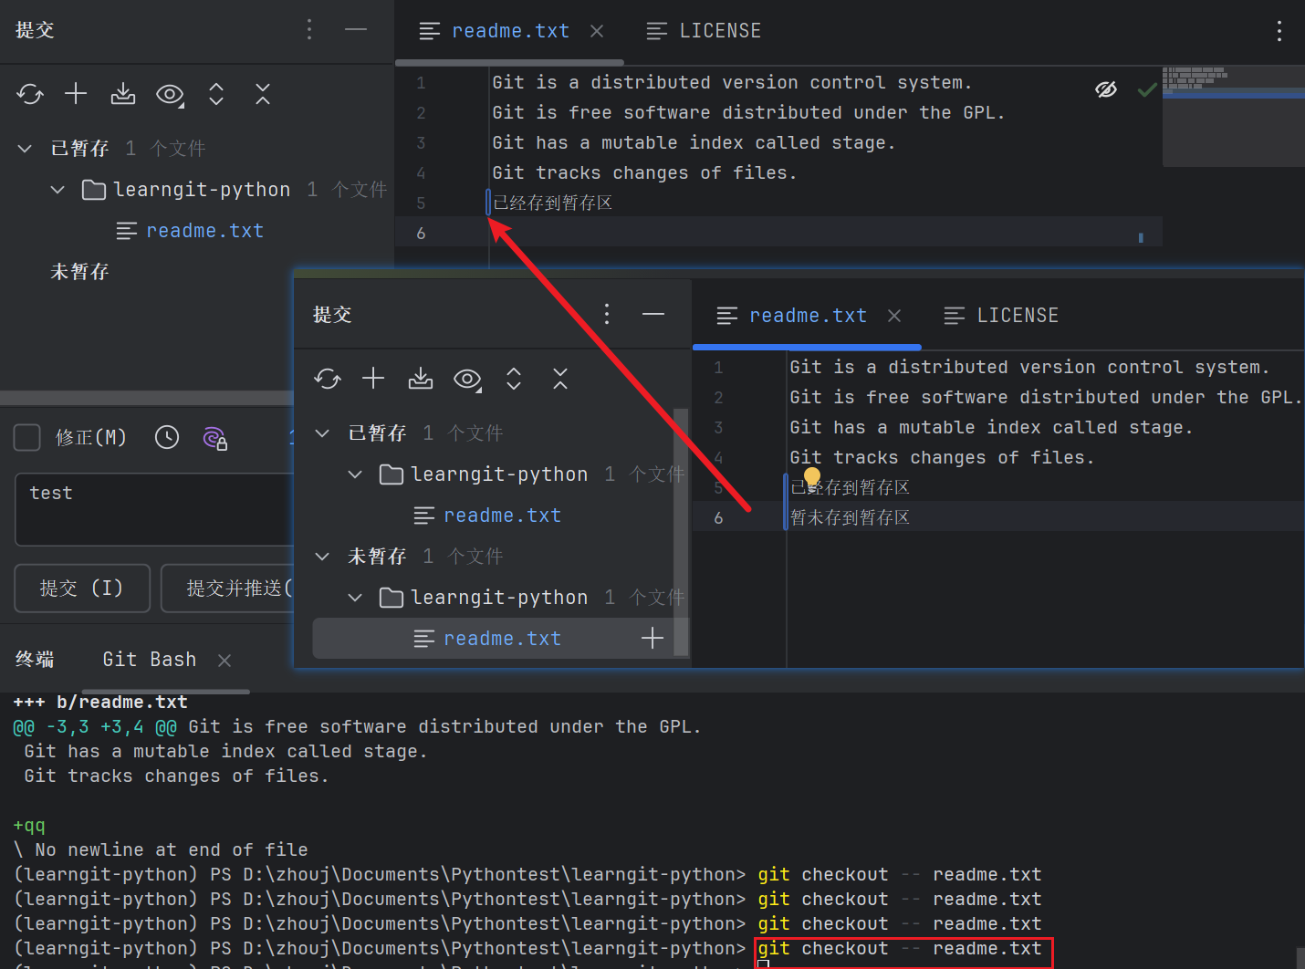The height and width of the screenshot is (969, 1305).
Task: Collapse 已暂存 group in back panel
Action: [25, 148]
